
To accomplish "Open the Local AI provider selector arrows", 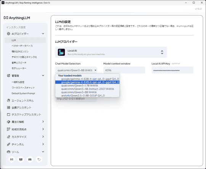I will 162,52.
